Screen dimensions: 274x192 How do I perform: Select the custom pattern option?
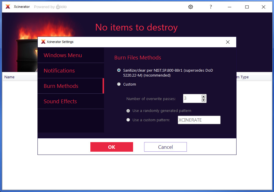pos(128,120)
